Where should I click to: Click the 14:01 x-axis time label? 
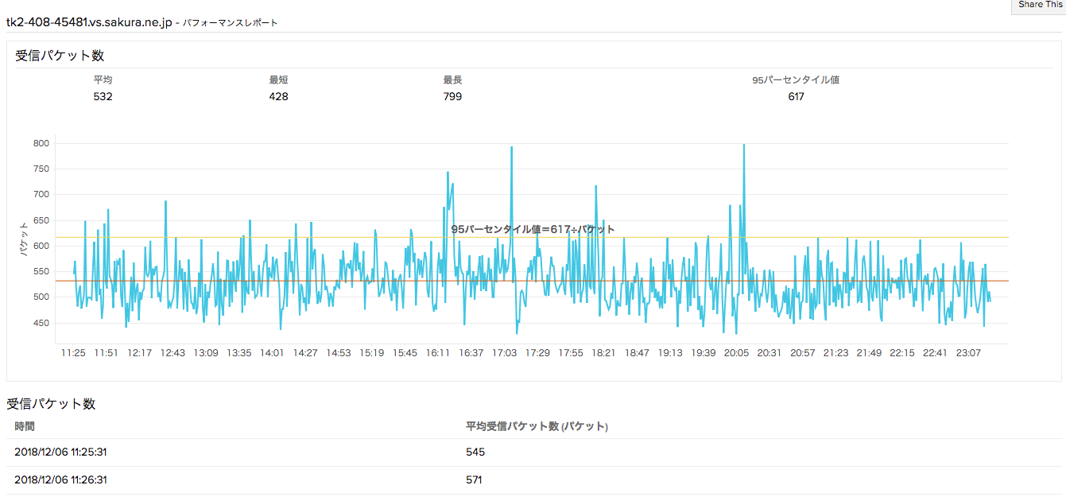272,353
